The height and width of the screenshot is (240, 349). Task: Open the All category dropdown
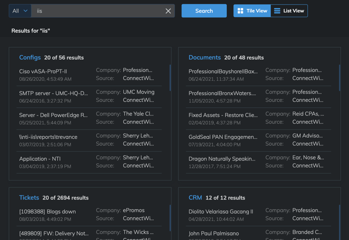[20, 11]
